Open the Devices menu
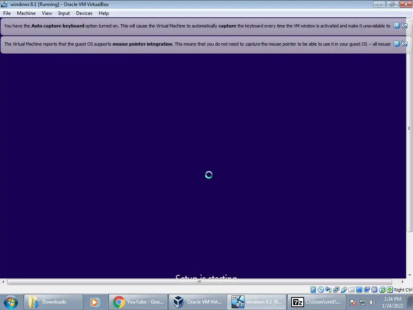Image resolution: width=413 pixels, height=310 pixels. click(x=84, y=13)
